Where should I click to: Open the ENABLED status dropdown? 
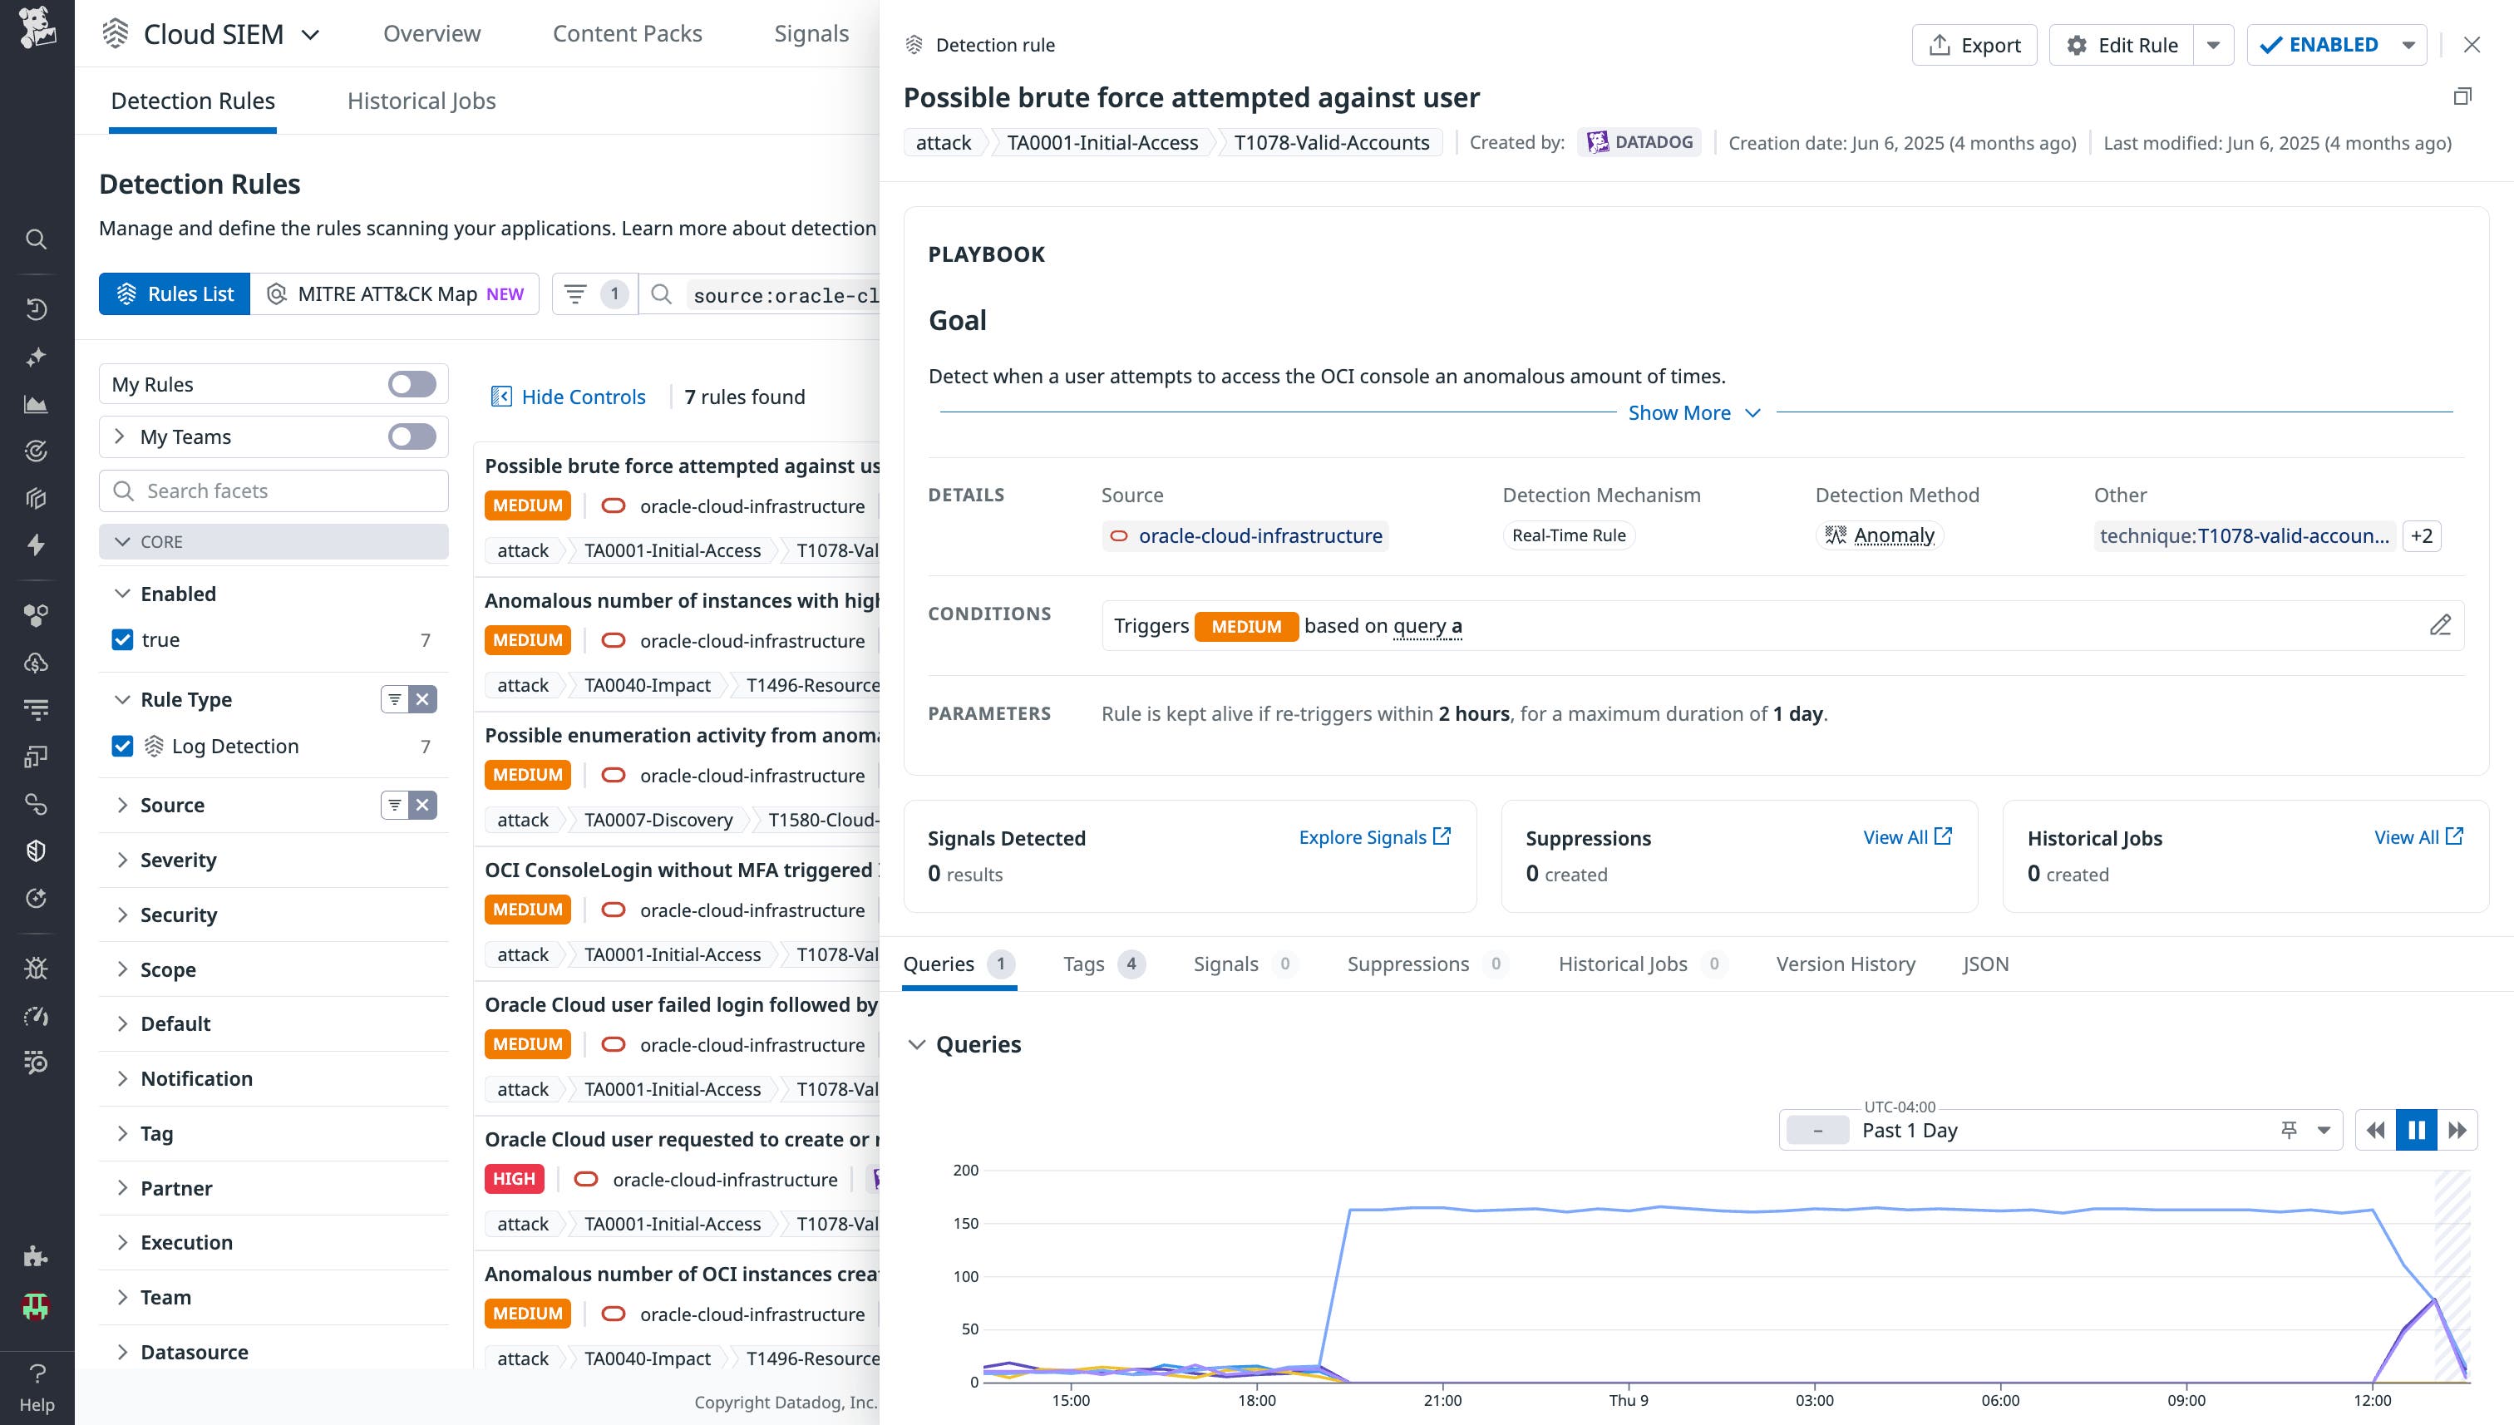point(2408,44)
